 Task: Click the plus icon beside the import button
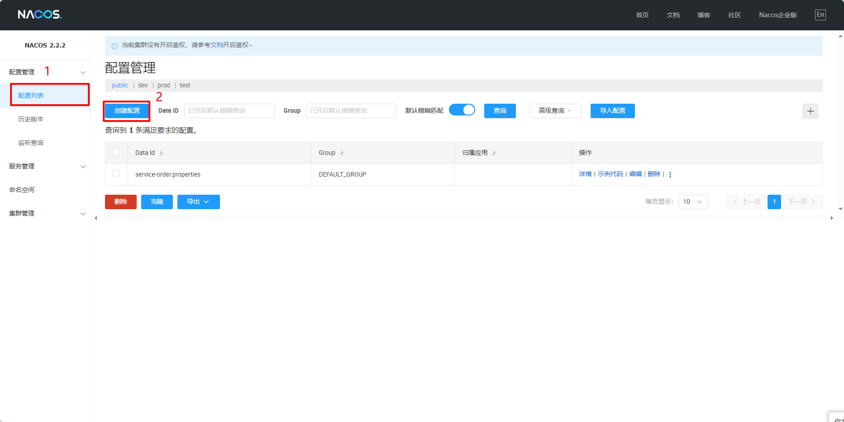[x=810, y=111]
